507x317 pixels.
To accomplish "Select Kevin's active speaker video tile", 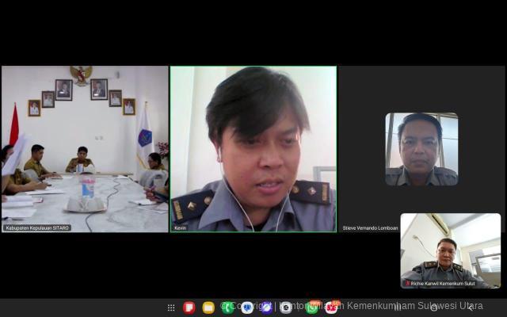I will tap(253, 147).
